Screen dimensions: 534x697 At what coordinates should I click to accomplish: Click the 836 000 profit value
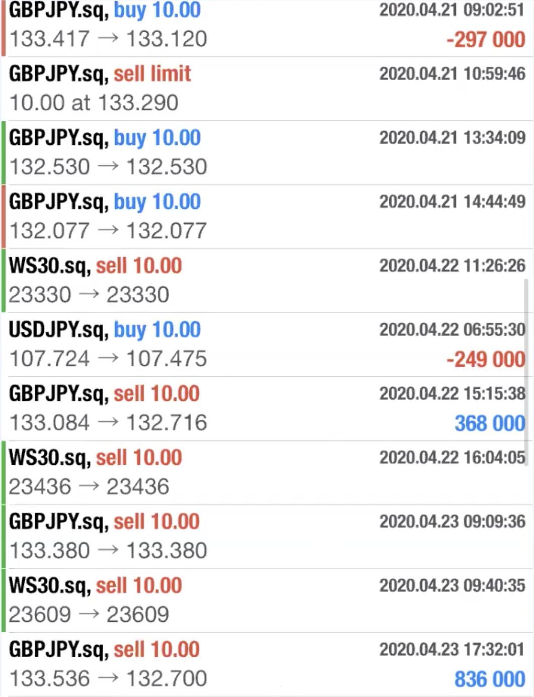(x=490, y=679)
